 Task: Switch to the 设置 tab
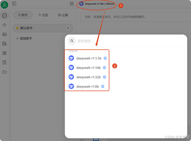point(63,15)
